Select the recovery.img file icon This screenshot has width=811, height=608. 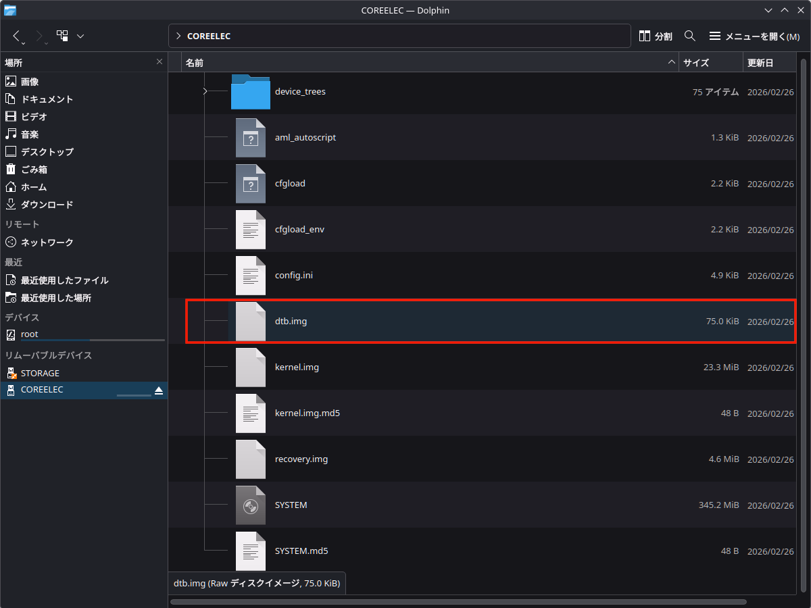pyautogui.click(x=250, y=459)
